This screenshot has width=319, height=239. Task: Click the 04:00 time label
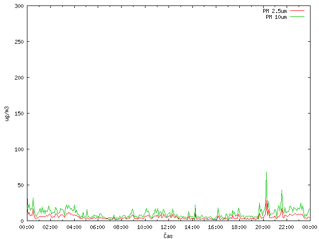74,227
